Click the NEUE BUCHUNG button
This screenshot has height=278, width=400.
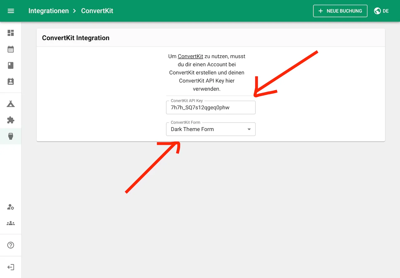click(x=340, y=11)
